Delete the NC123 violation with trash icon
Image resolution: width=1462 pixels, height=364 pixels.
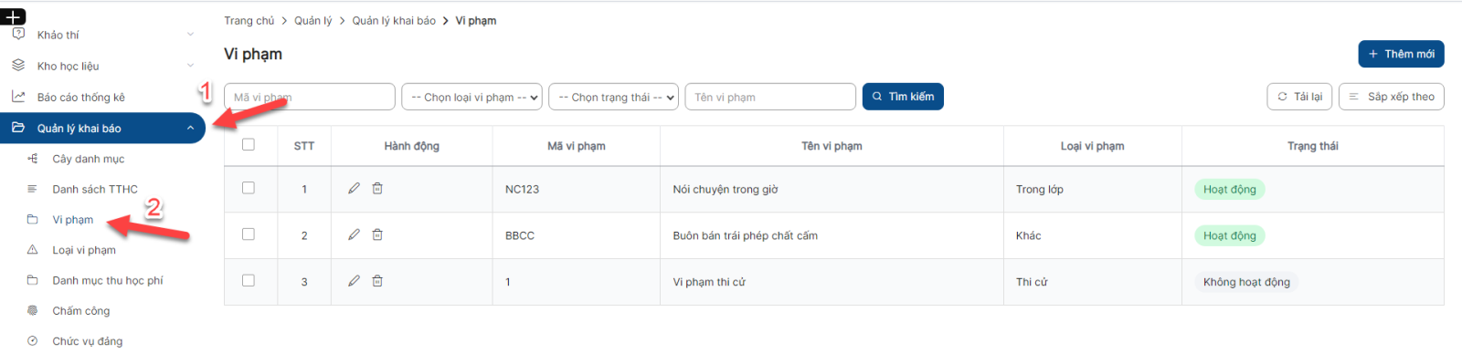pyautogui.click(x=377, y=189)
